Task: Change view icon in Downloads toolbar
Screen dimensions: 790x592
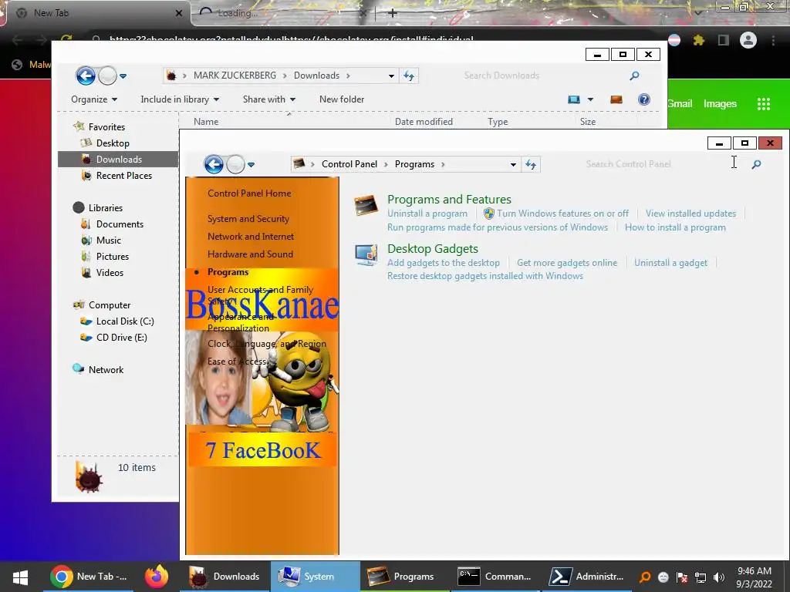Action: pos(574,99)
